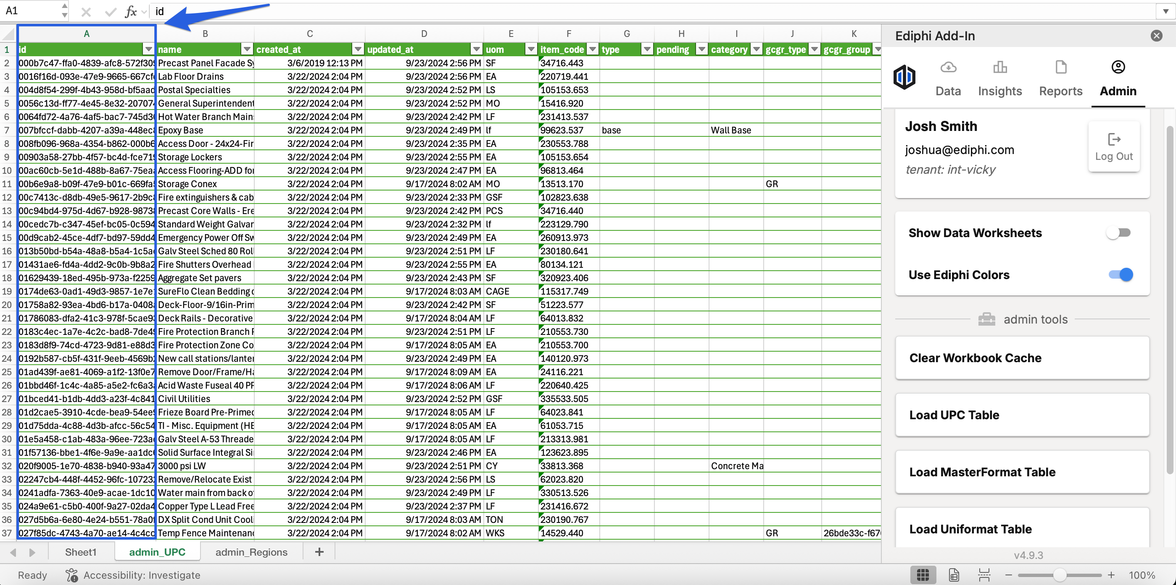Image resolution: width=1176 pixels, height=585 pixels.
Task: Open the created_at column filter dropdown
Action: click(x=358, y=49)
